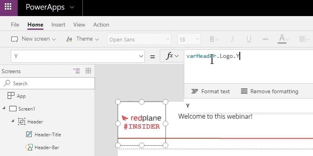
Task: Open the View tab
Action: click(79, 25)
